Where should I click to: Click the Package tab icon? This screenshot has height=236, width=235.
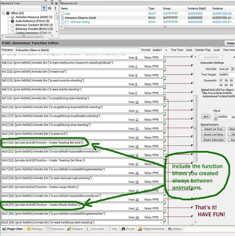(28, 229)
